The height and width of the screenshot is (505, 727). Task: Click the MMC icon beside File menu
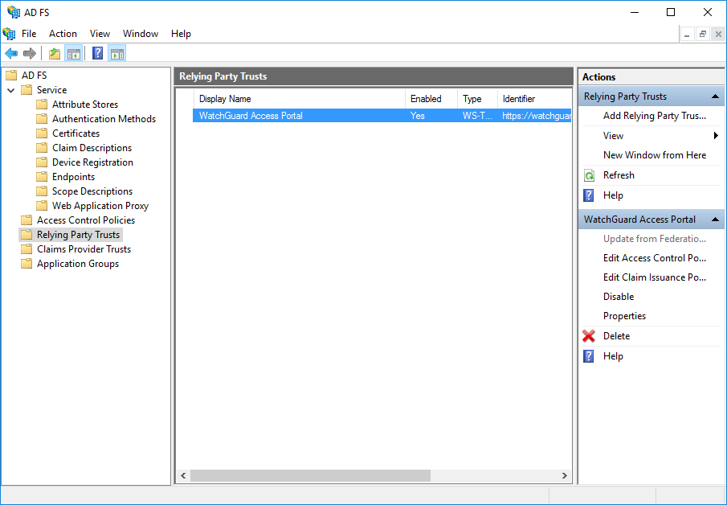pyautogui.click(x=9, y=34)
